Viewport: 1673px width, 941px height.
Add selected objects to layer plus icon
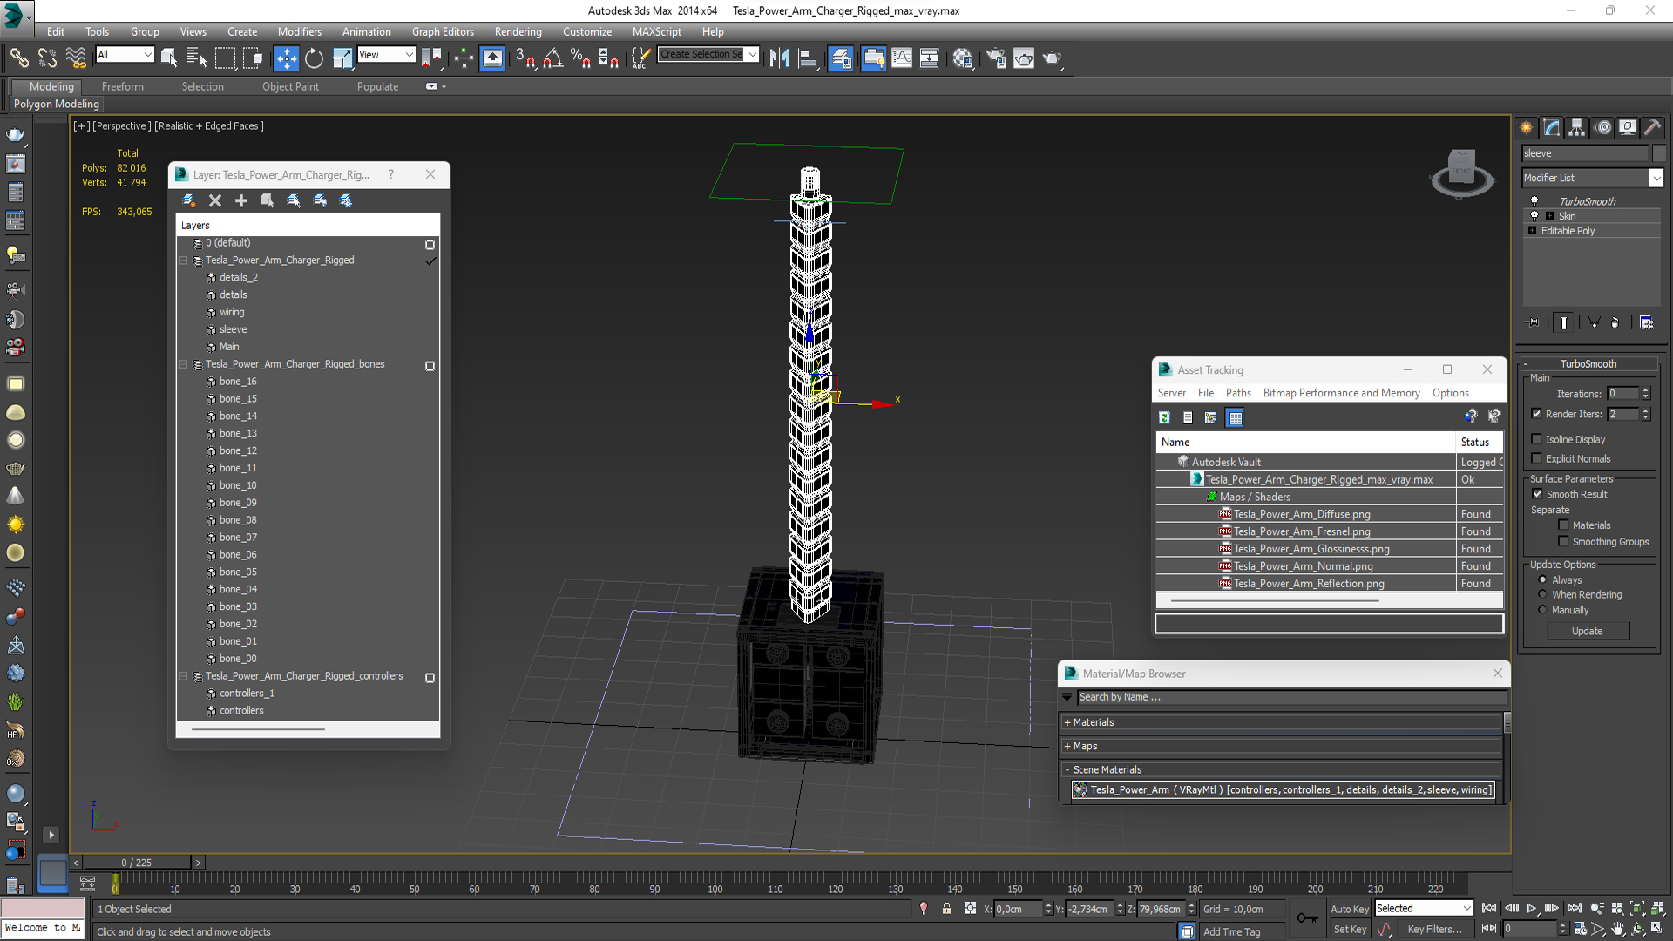[x=241, y=200]
